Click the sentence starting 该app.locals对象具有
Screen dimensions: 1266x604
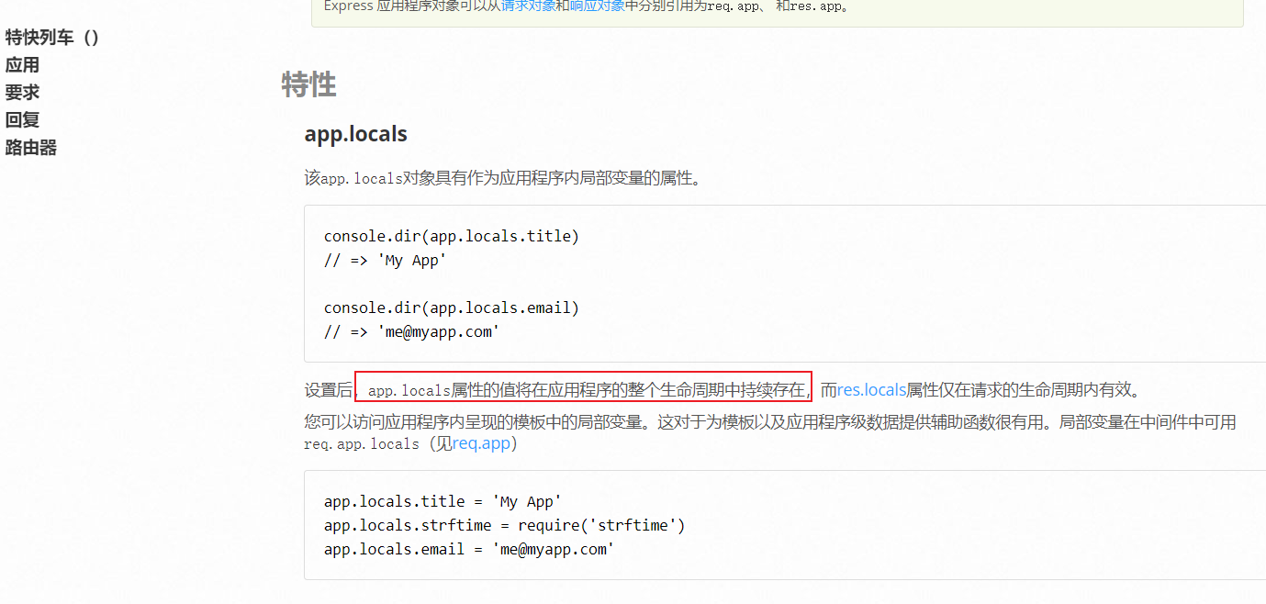pos(503,178)
